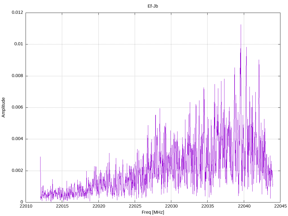Image resolution: width=288 pixels, height=216 pixels.
Task: Click the plot title Ef-Jb
Action: 153,6
